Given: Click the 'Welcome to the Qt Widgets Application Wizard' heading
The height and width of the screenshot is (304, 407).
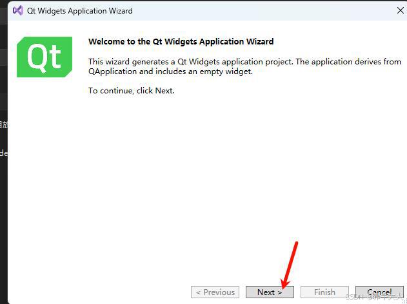Looking at the screenshot, I should [181, 41].
